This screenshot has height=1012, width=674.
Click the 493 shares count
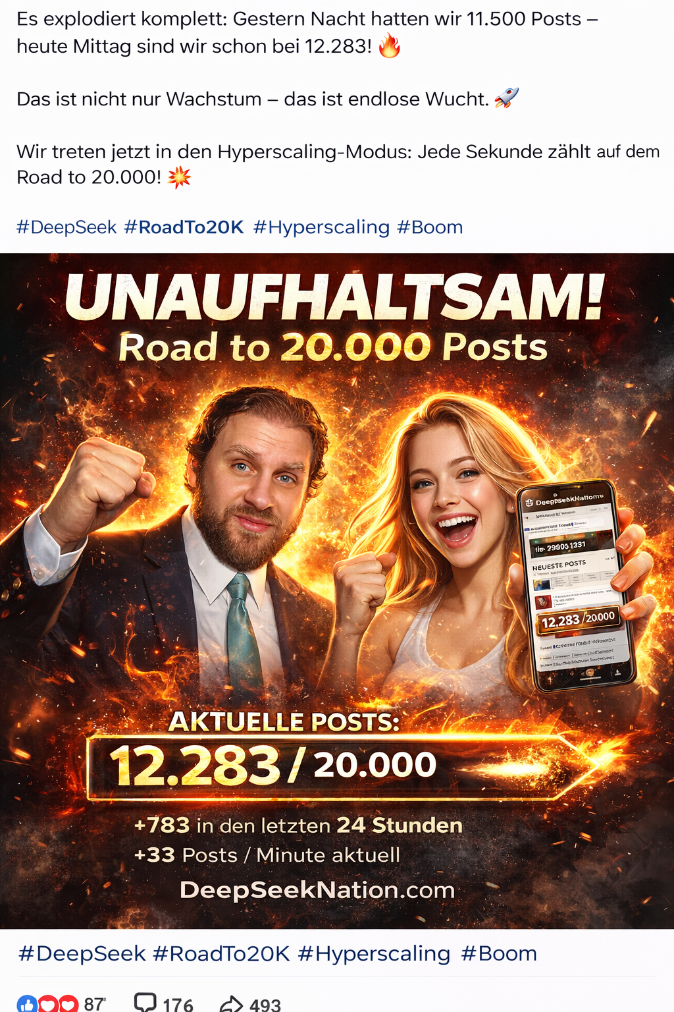pyautogui.click(x=265, y=1004)
